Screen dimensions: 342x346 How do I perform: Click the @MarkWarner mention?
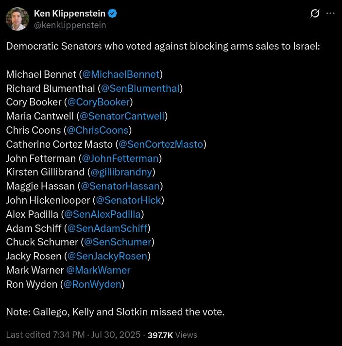(98, 270)
